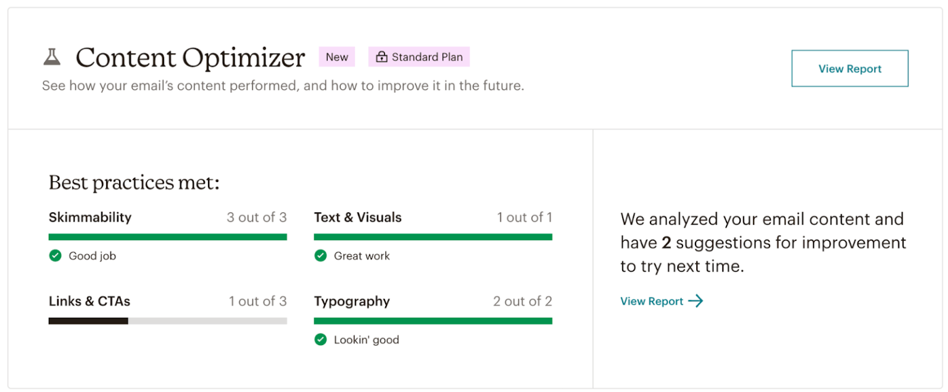Click the Typography category label
Screen dimensions: 948x392
pyautogui.click(x=352, y=301)
